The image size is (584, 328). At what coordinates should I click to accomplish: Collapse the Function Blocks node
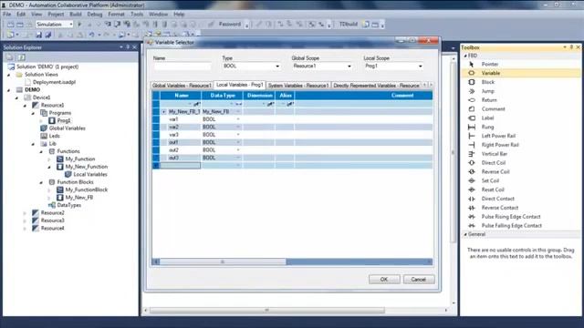coord(41,182)
